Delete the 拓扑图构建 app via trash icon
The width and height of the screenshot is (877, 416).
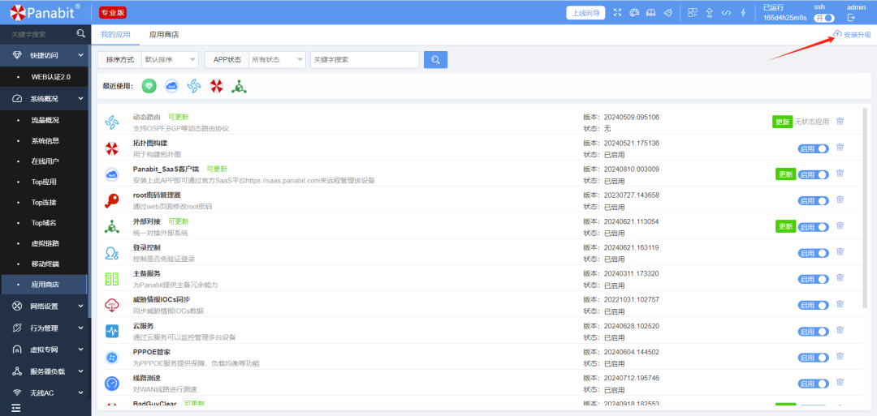[x=840, y=148]
